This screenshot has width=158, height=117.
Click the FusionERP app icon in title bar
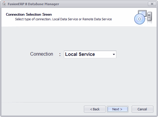coord(4,4)
